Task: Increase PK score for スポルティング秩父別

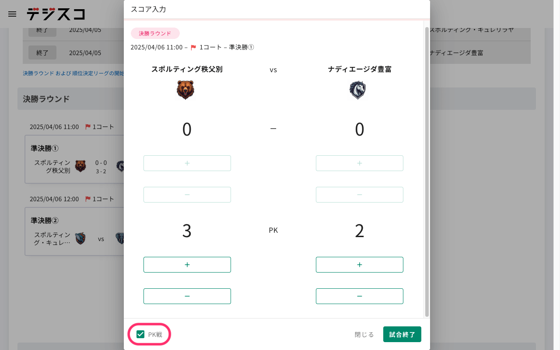Action: coord(187,265)
